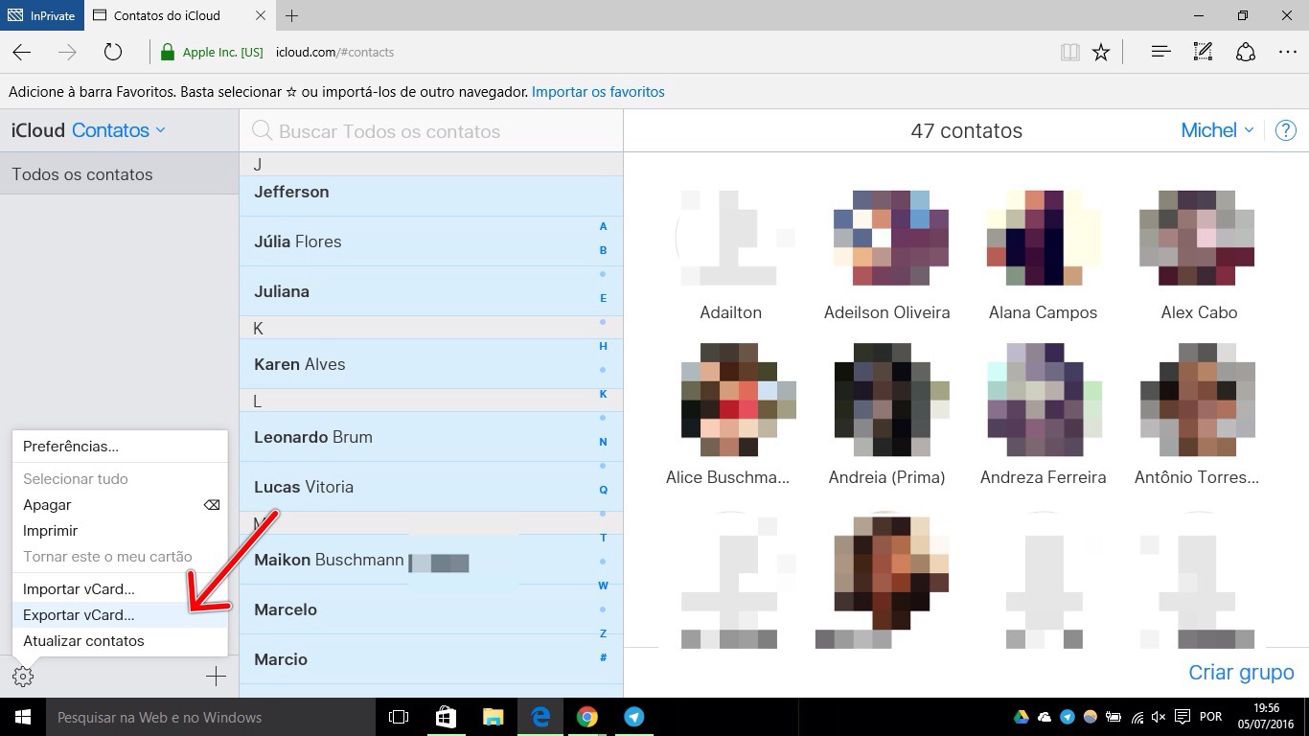Open the Windows Start button
The height and width of the screenshot is (736, 1309).
(23, 717)
